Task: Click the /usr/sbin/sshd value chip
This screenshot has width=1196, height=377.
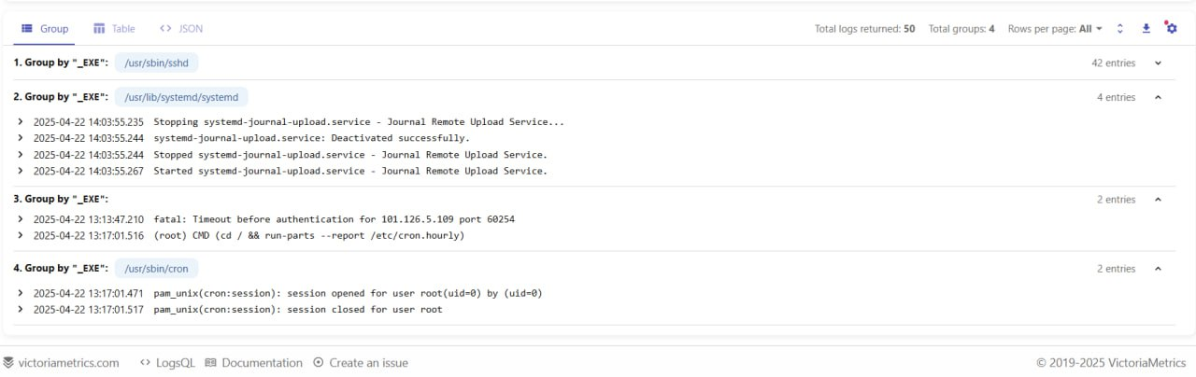Action: [156, 63]
